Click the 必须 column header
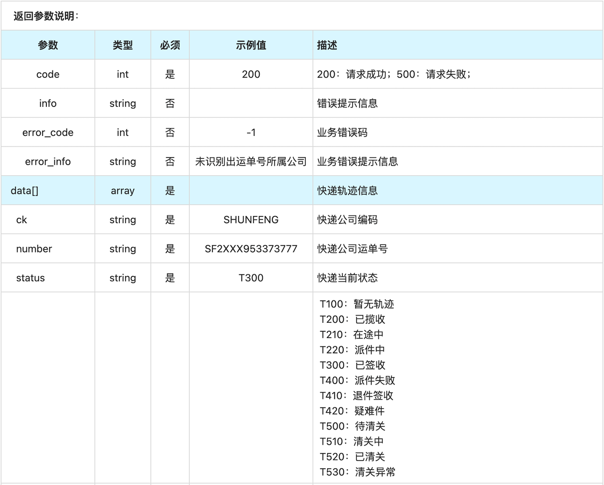604x485 pixels. [170, 45]
